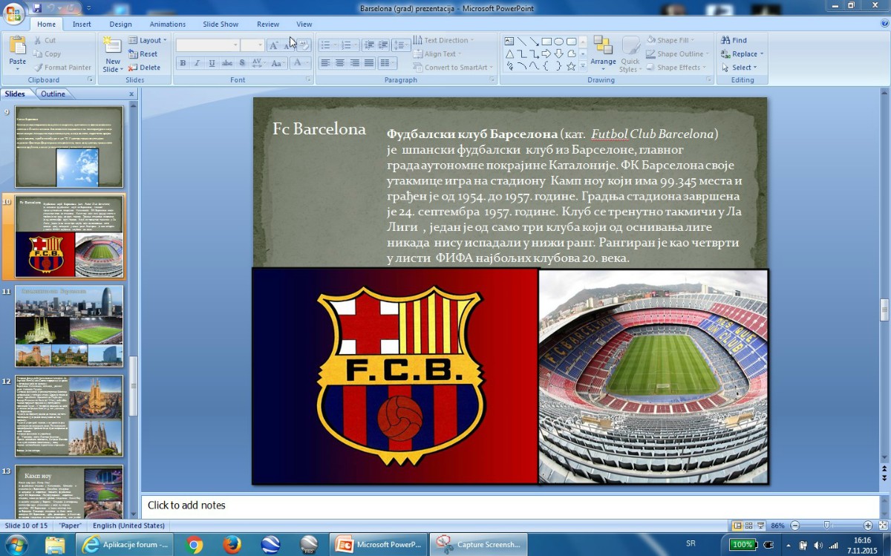Open the Layout dropdown
This screenshot has height=556, width=891.
pos(147,41)
